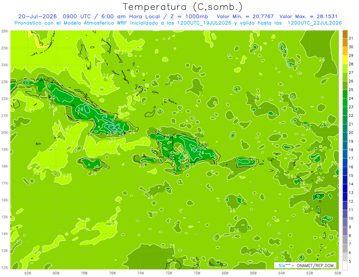Click the 26N latitude axis label

coord(5,31)
